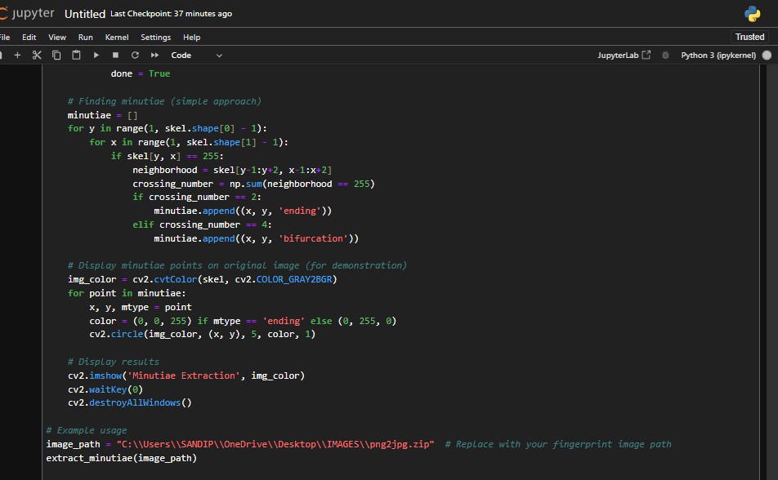Click the kernel status circle indicator
The height and width of the screenshot is (480, 778).
pyautogui.click(x=767, y=55)
